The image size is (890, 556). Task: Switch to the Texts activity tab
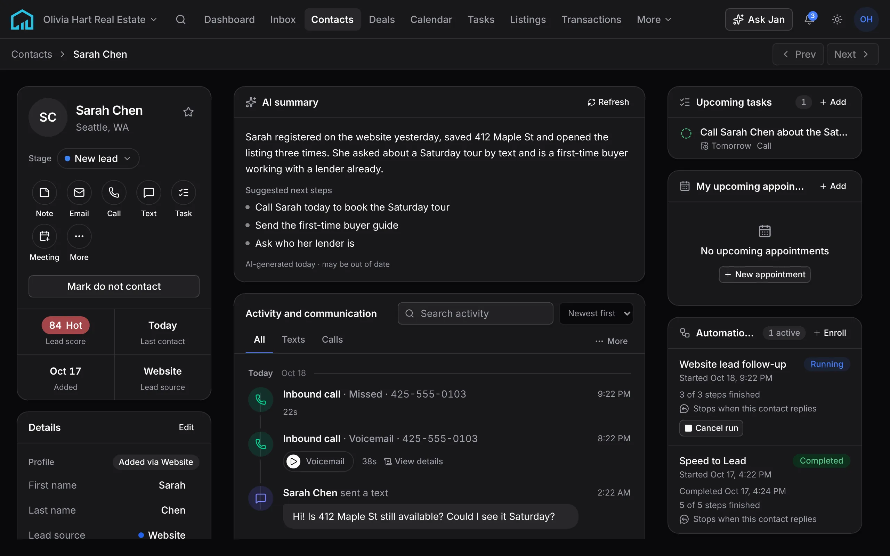(293, 340)
